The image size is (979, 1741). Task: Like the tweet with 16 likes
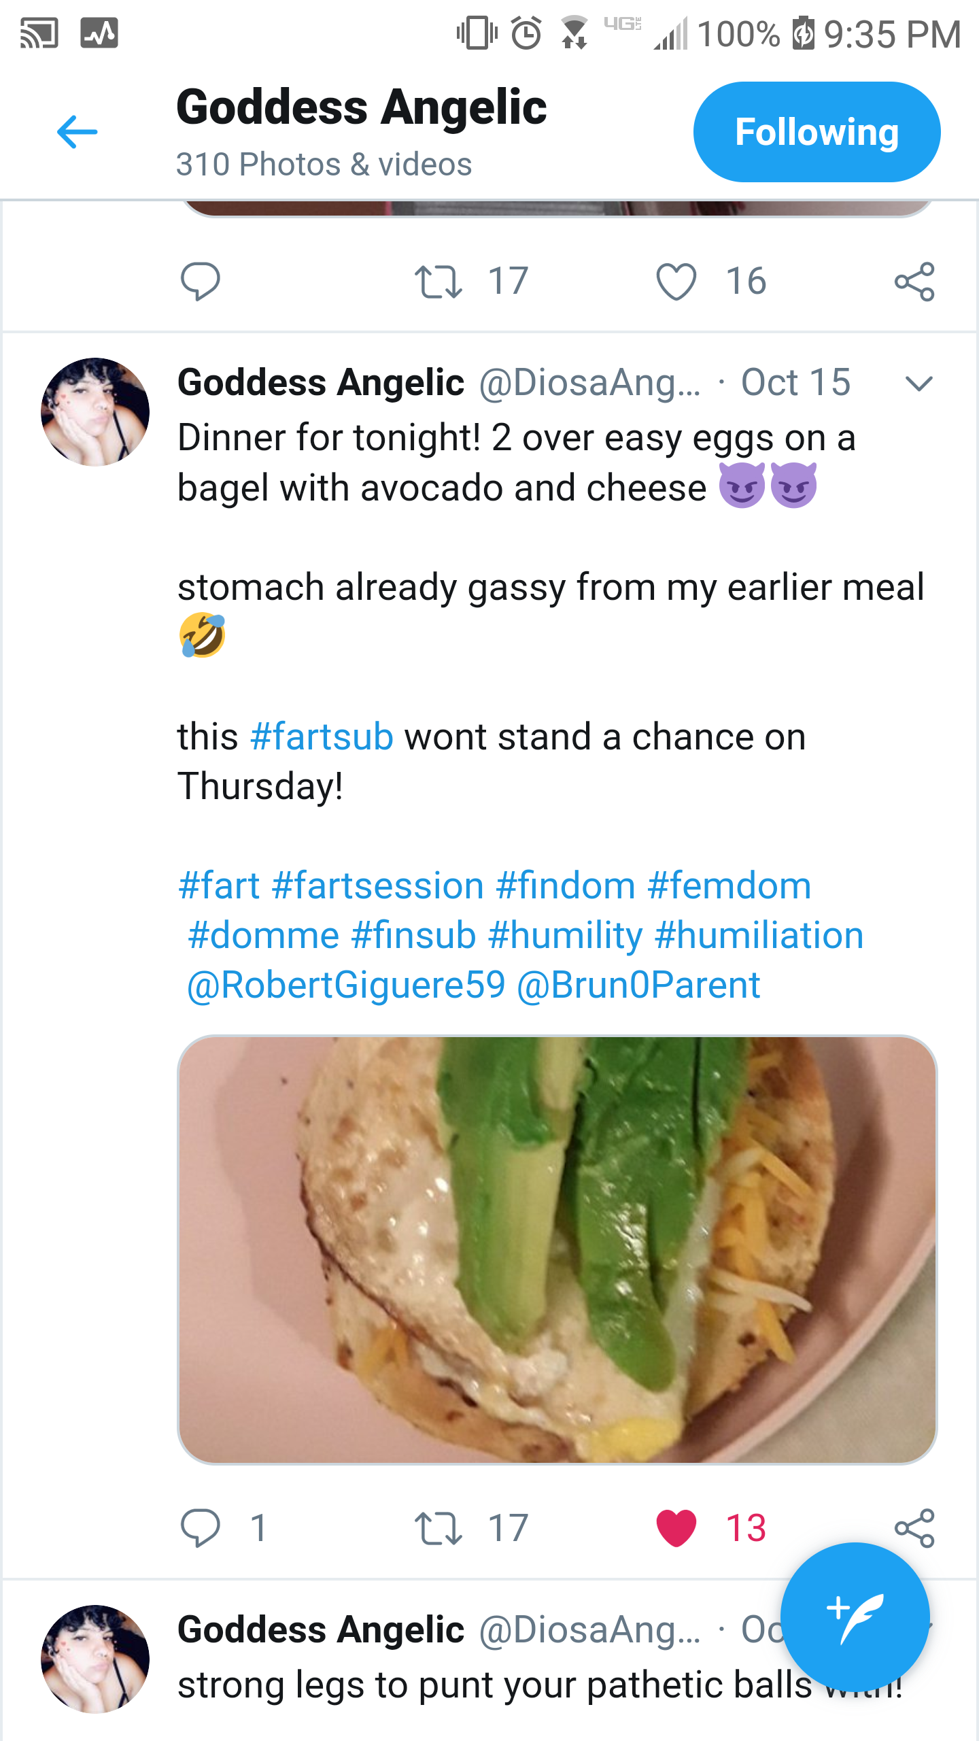(x=676, y=281)
